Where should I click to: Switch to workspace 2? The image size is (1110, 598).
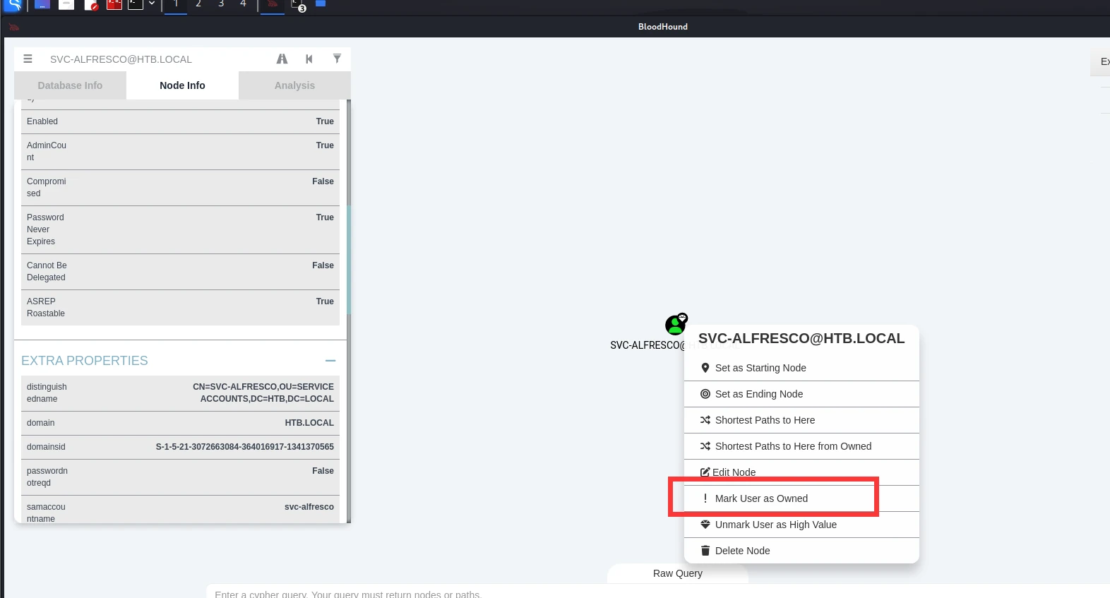(x=198, y=4)
